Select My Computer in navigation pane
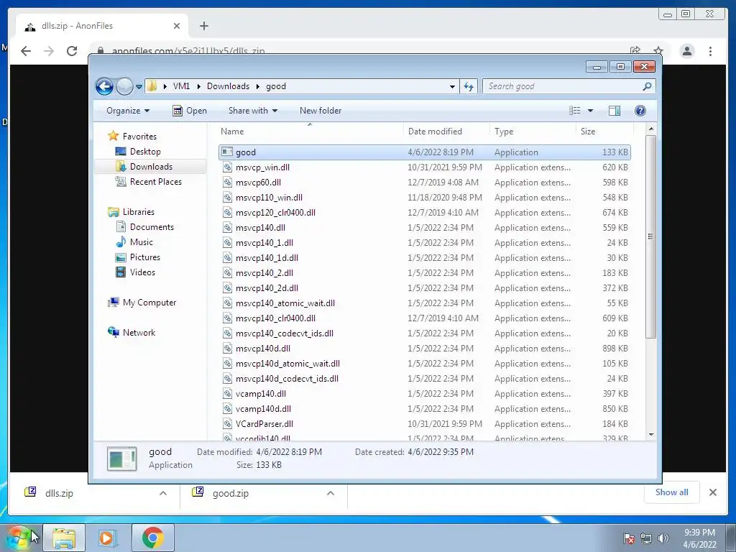This screenshot has height=552, width=736. point(149,303)
